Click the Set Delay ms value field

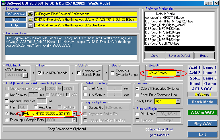[x=33, y=95]
